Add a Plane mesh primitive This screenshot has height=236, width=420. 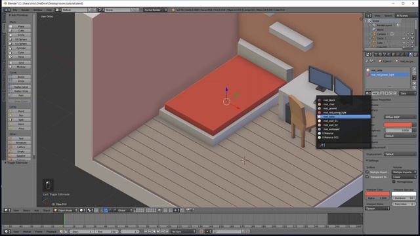(x=20, y=26)
